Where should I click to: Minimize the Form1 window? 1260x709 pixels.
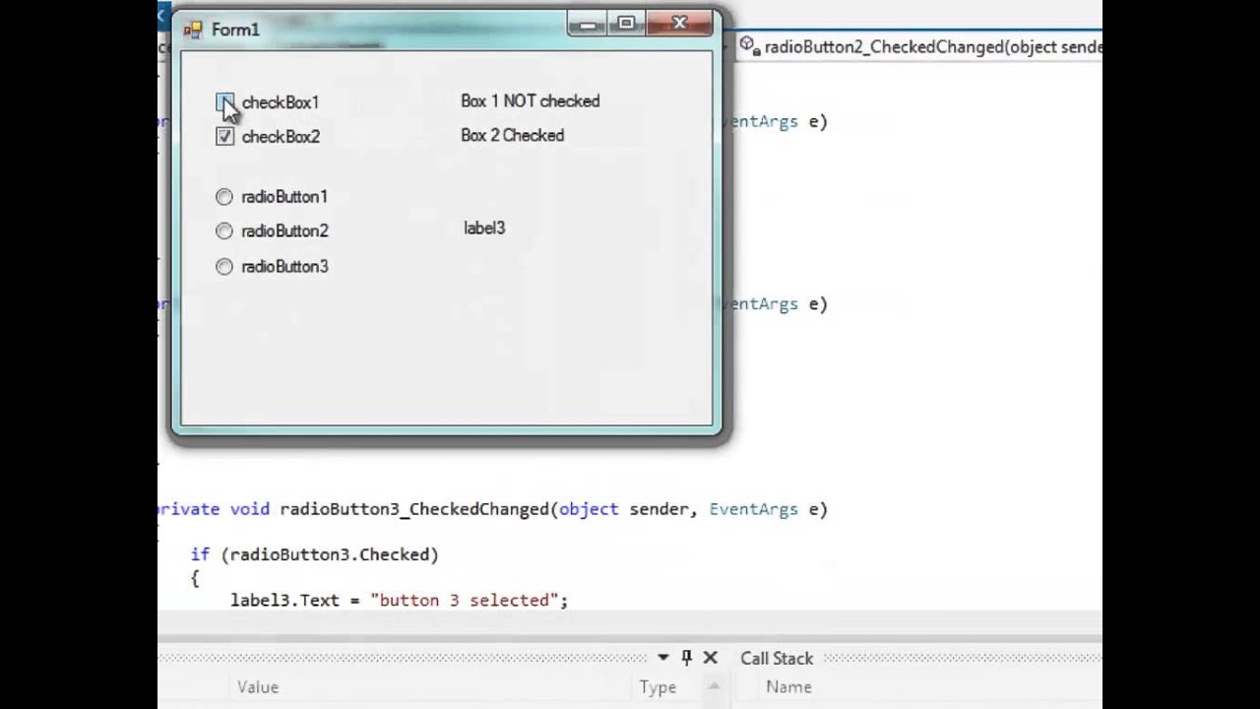[588, 24]
